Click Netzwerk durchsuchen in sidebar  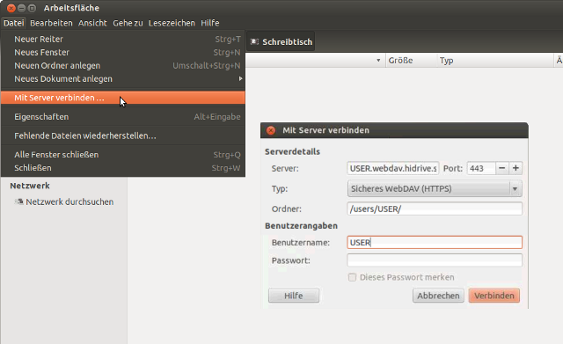click(x=69, y=201)
